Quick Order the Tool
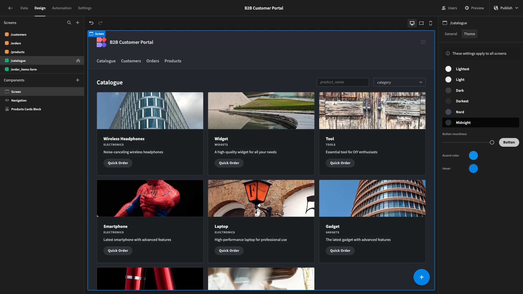523x294 pixels. pos(340,163)
